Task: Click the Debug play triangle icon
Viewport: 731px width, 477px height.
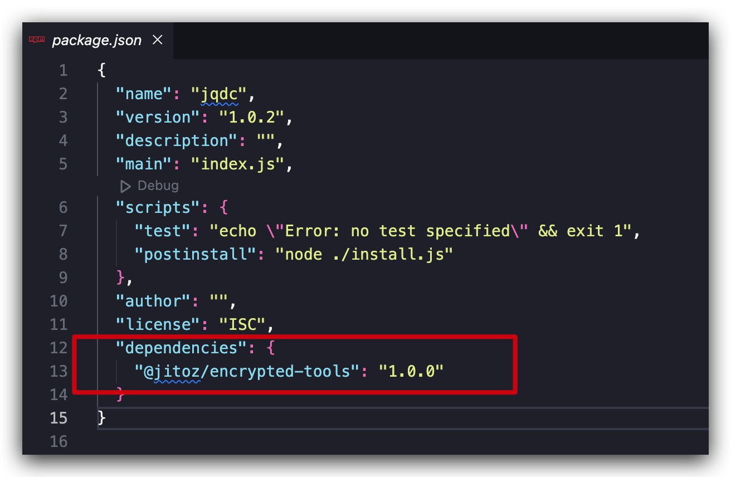Action: click(x=126, y=186)
